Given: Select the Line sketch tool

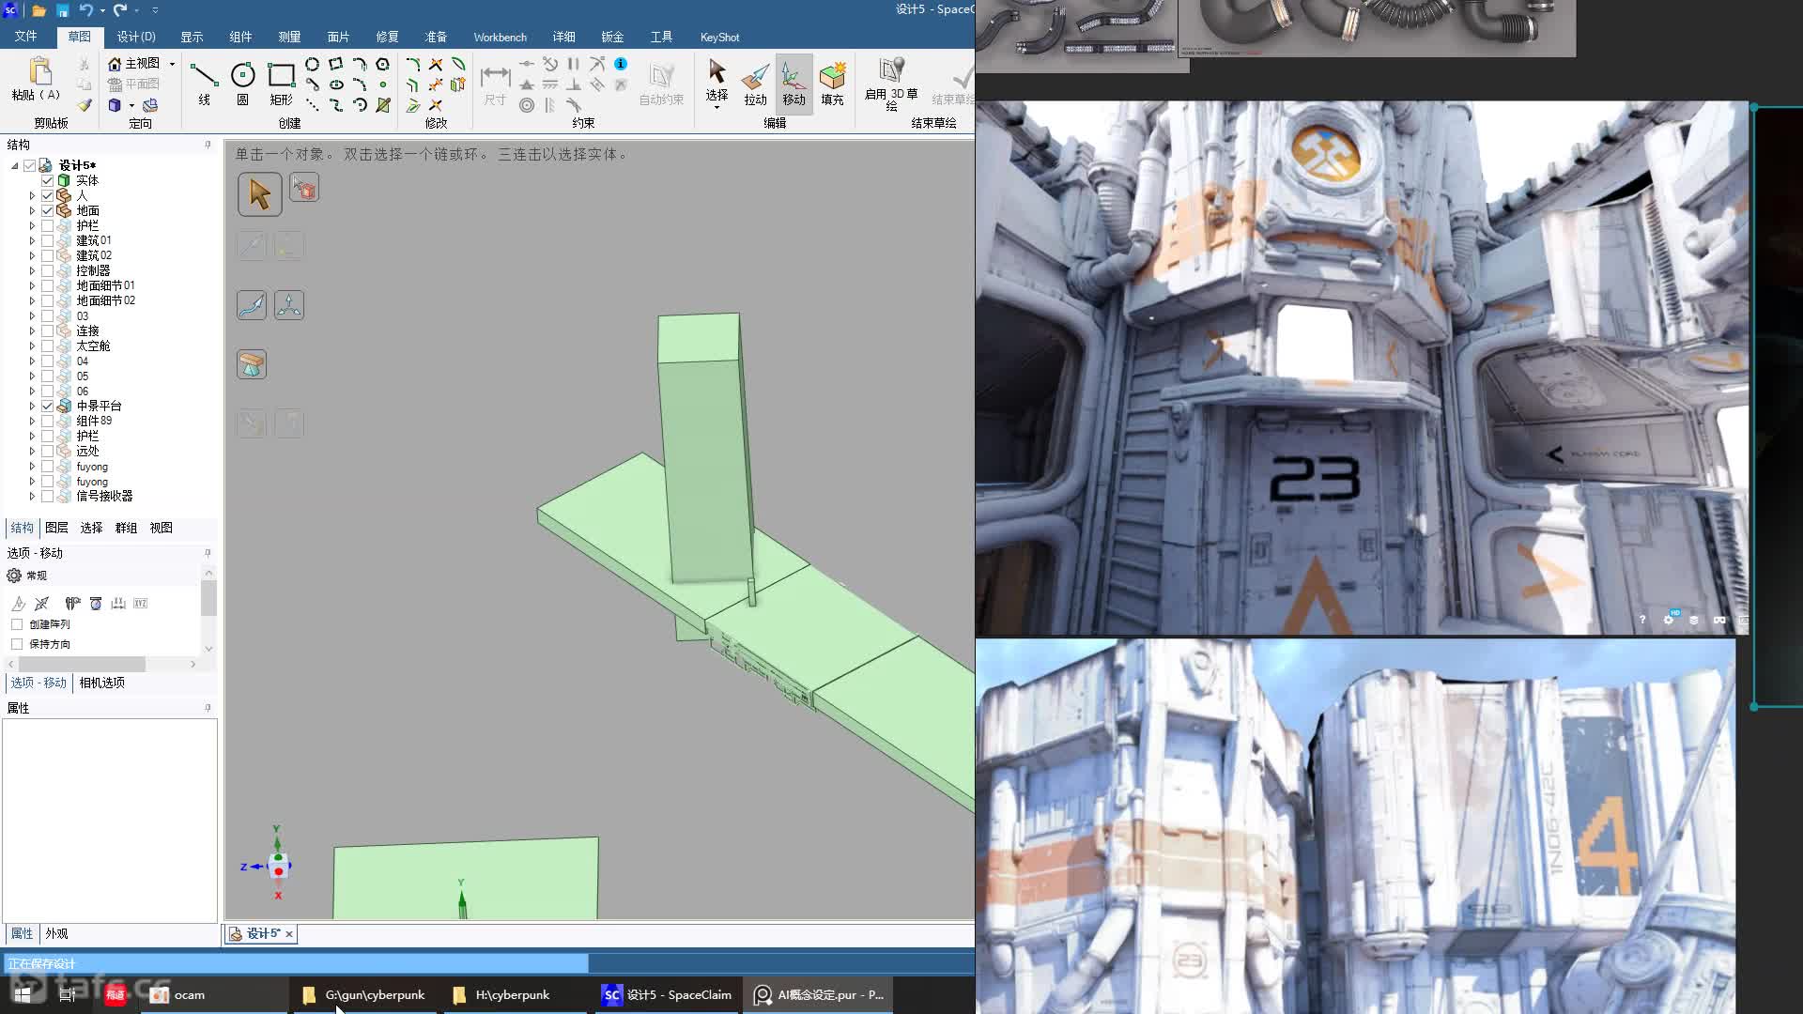Looking at the screenshot, I should 204,83.
